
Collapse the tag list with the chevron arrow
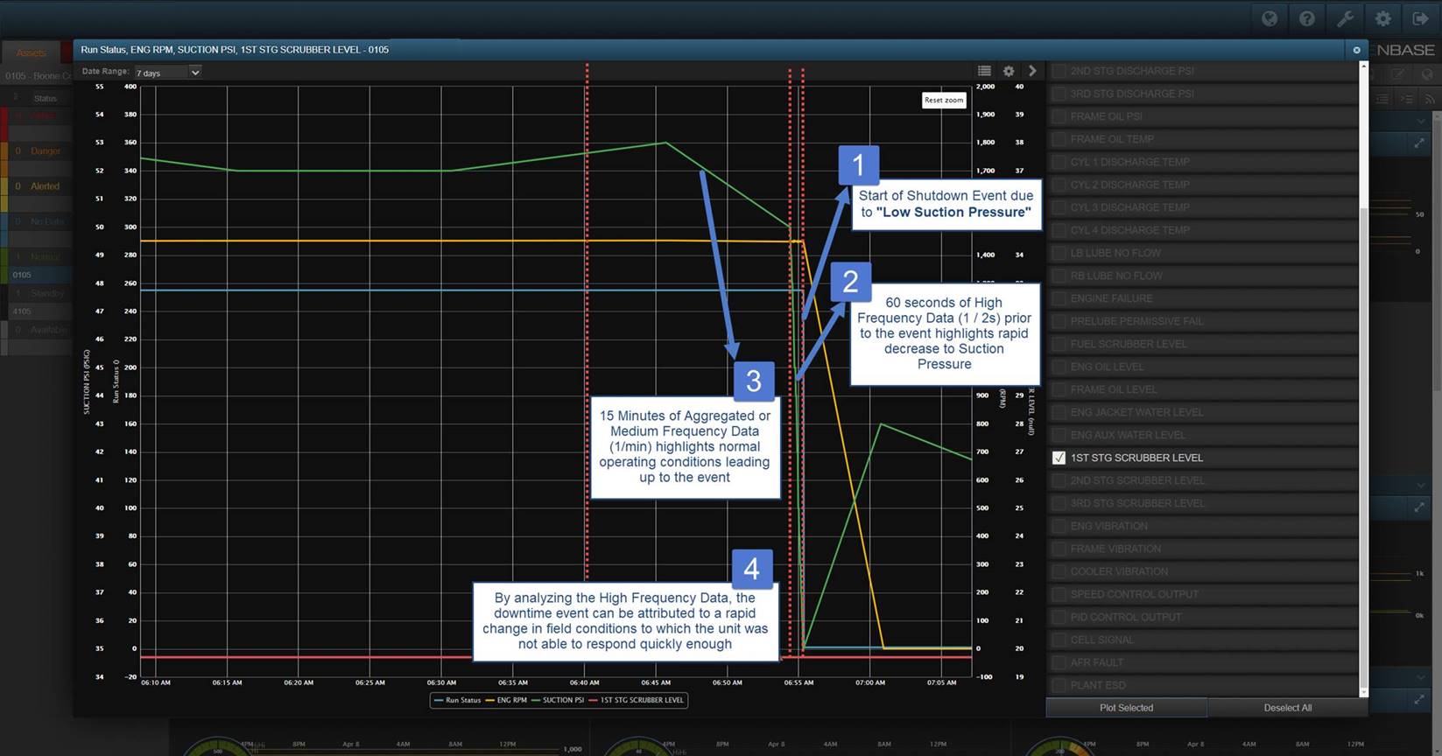tap(1032, 71)
